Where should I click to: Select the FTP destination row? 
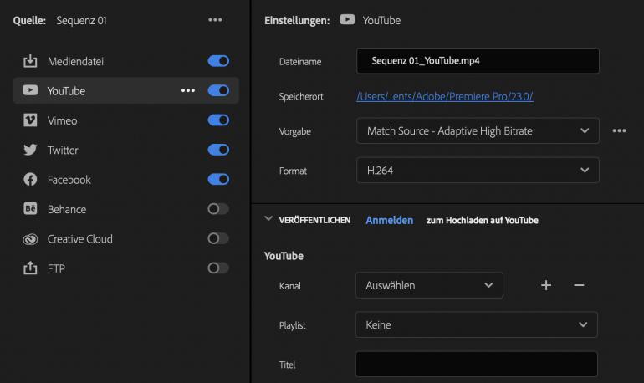click(x=125, y=268)
